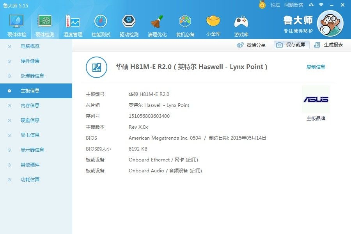351x234 pixels.
Task: Select 电脑概览 in sidebar
Action: [x=36, y=46]
